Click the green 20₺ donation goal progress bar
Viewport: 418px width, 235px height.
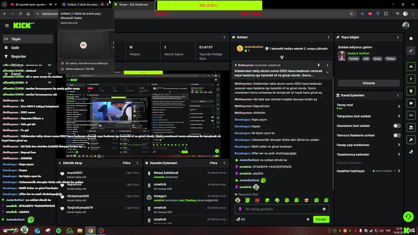pos(208,6)
